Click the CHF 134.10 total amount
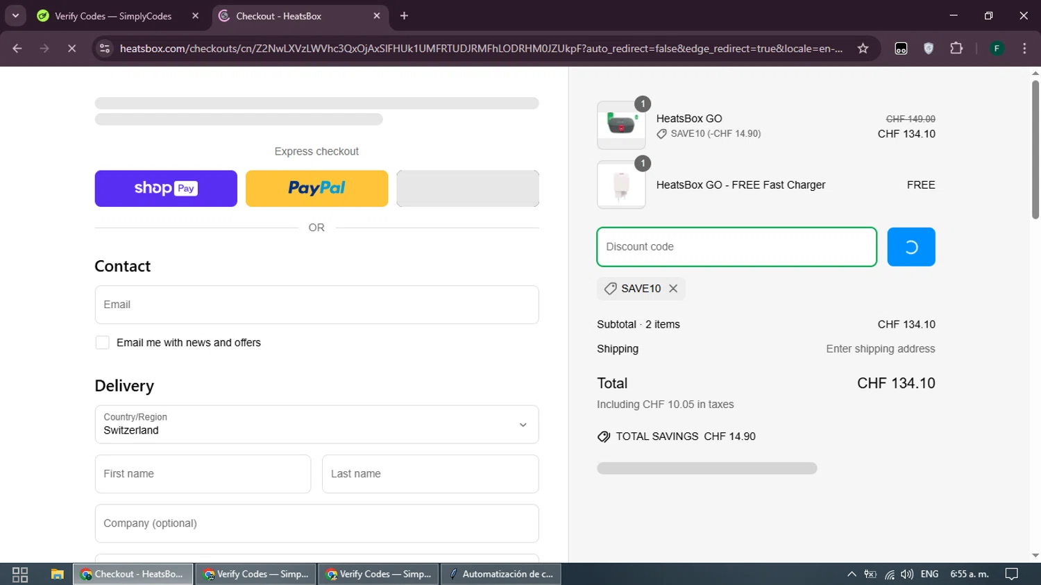1041x585 pixels. (x=896, y=384)
